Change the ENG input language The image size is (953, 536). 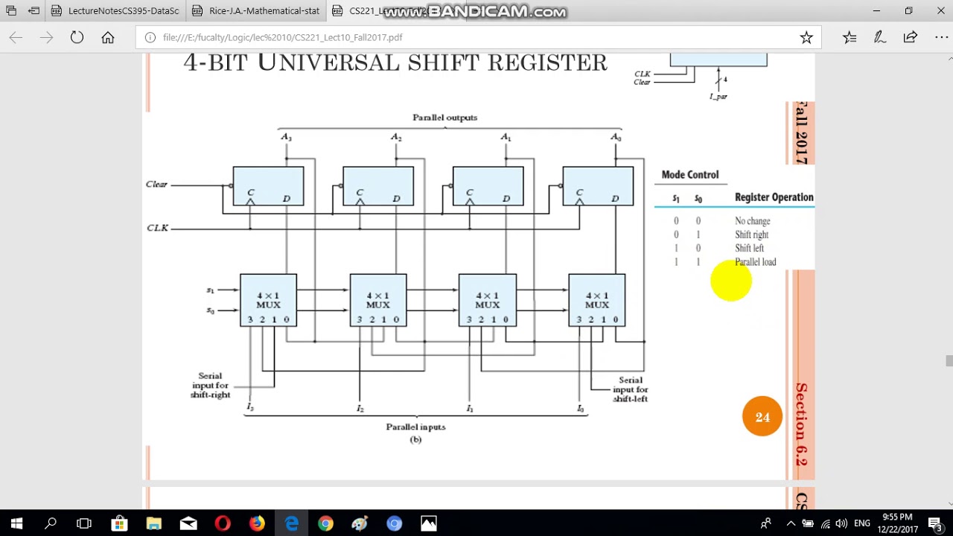click(x=862, y=523)
